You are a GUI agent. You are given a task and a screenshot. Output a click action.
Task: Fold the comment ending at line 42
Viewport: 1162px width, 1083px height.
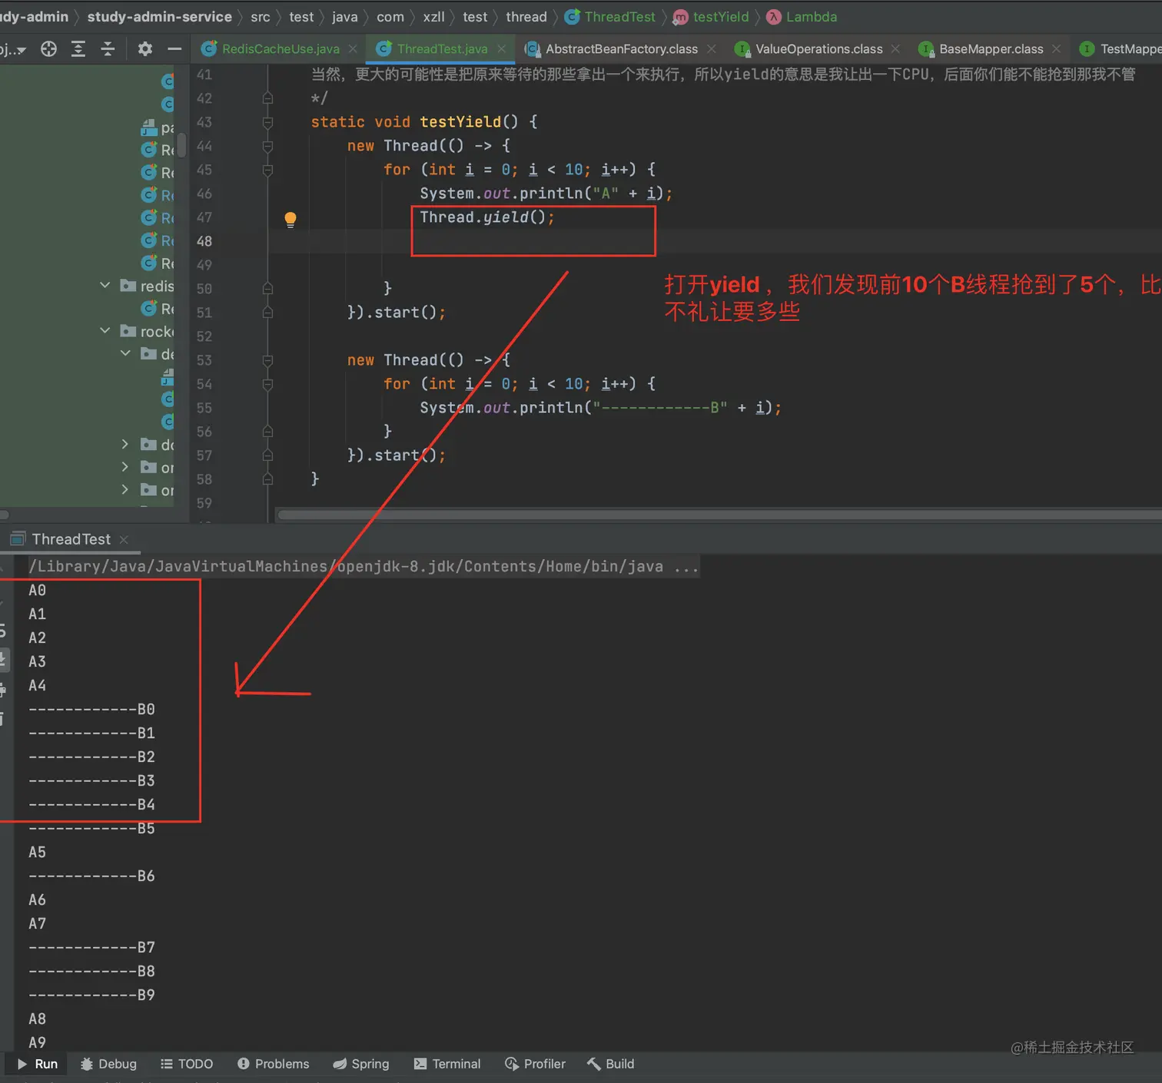[x=267, y=98]
